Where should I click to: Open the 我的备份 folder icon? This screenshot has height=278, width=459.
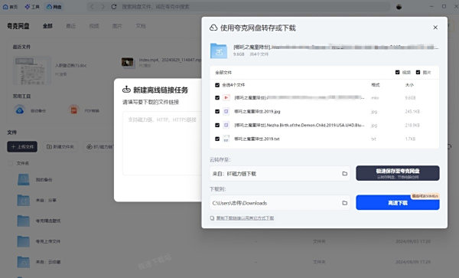click(x=24, y=179)
